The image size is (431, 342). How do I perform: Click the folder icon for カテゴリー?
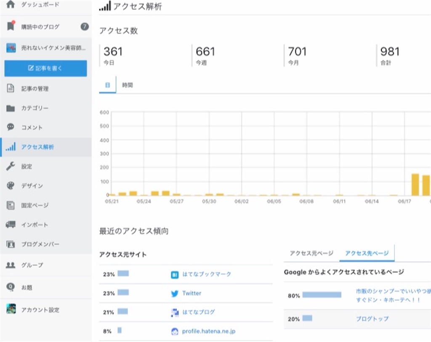pyautogui.click(x=11, y=108)
